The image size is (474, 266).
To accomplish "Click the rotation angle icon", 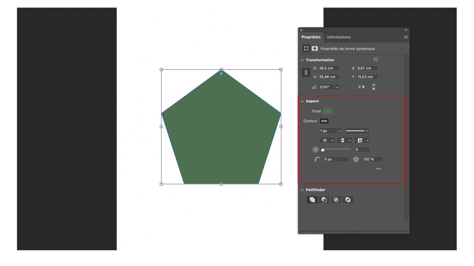I will (x=314, y=87).
